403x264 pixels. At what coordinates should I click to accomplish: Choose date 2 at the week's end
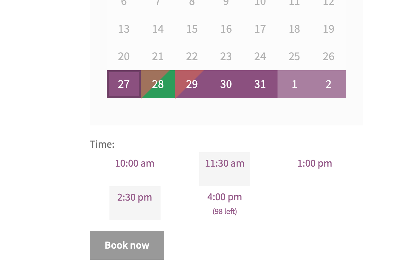point(328,84)
